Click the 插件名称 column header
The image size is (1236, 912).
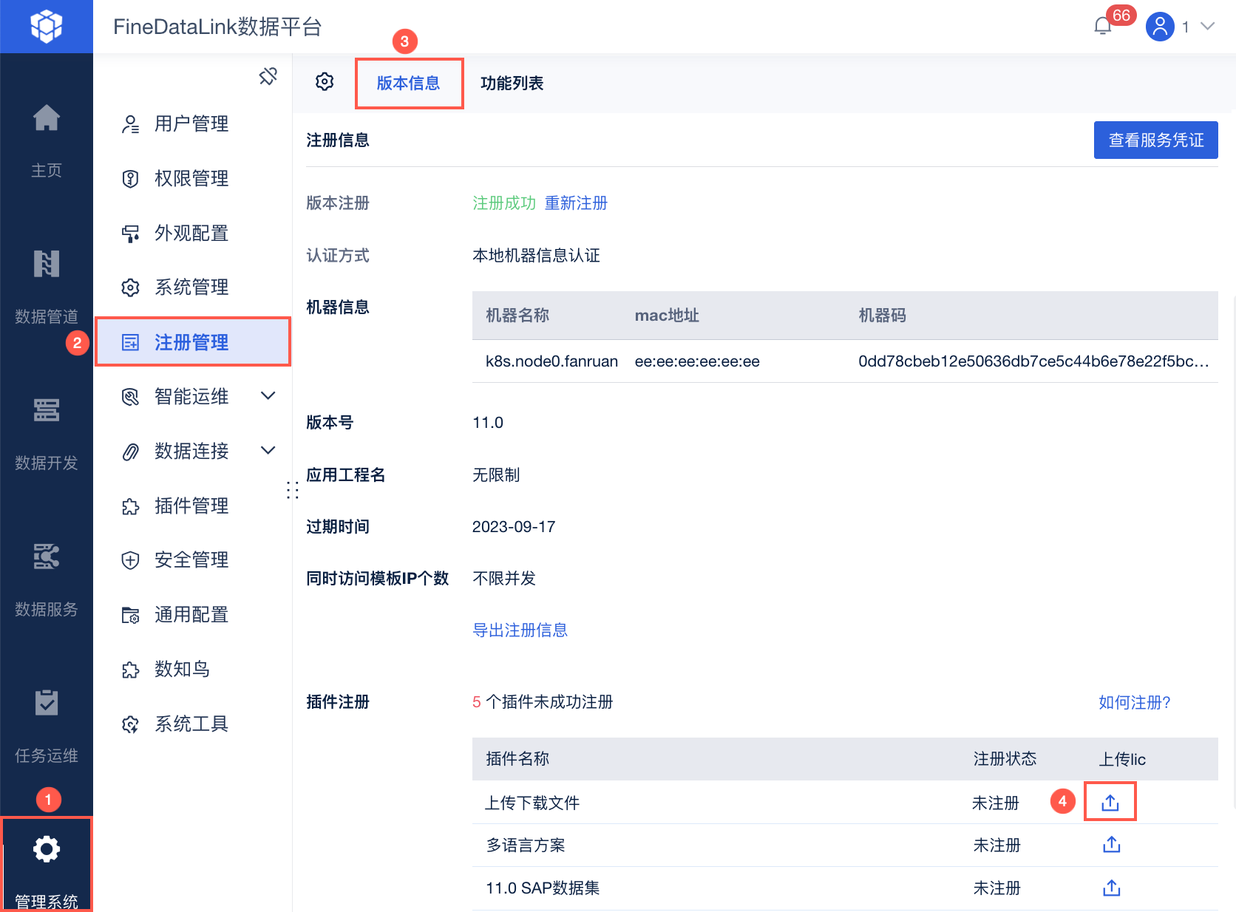(517, 759)
